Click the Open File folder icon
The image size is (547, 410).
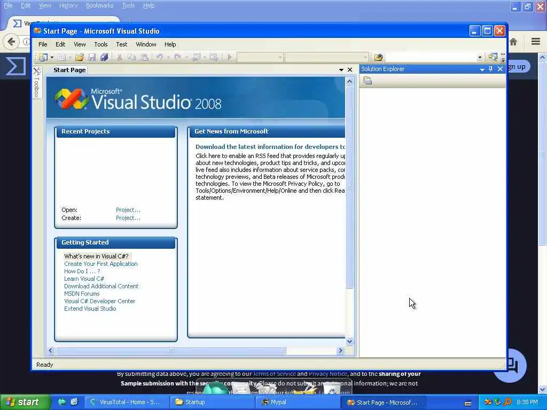point(80,57)
